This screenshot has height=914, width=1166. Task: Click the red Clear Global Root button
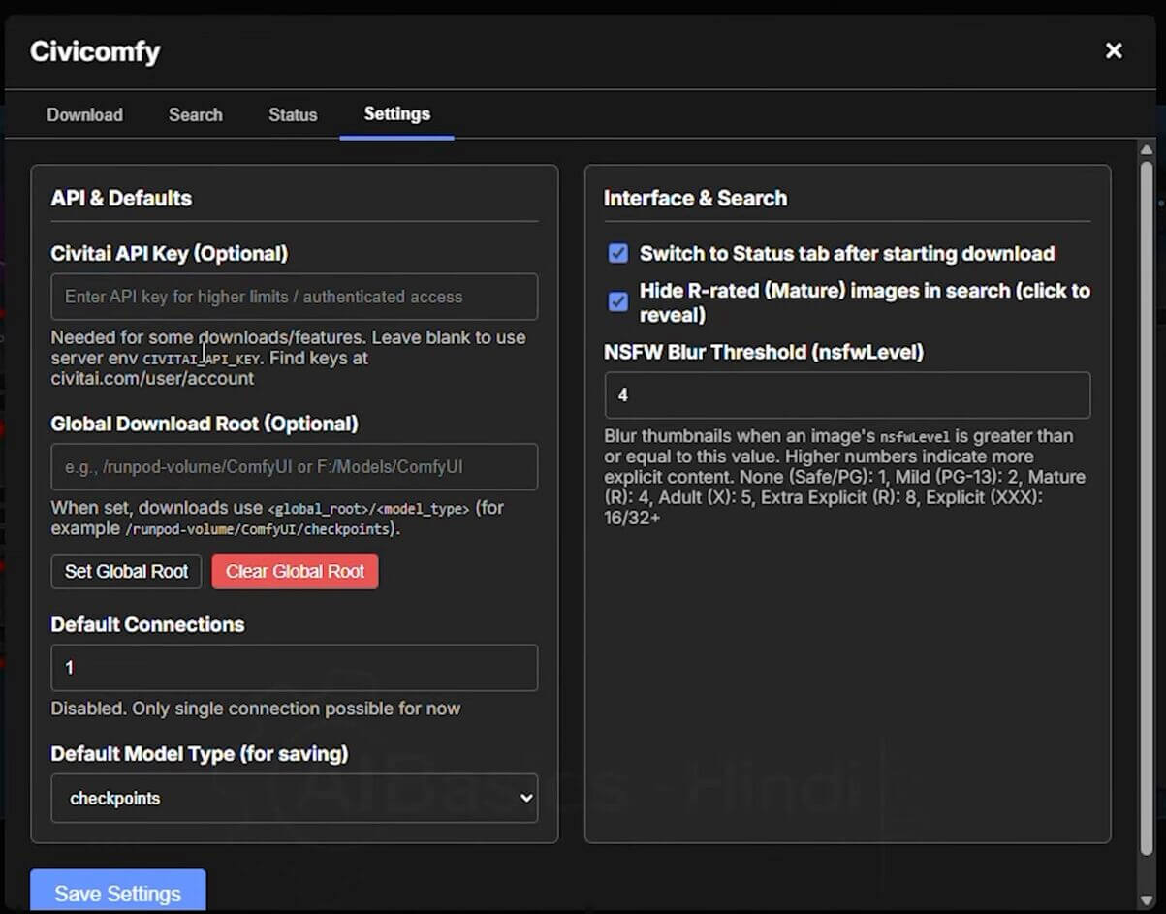[296, 572]
